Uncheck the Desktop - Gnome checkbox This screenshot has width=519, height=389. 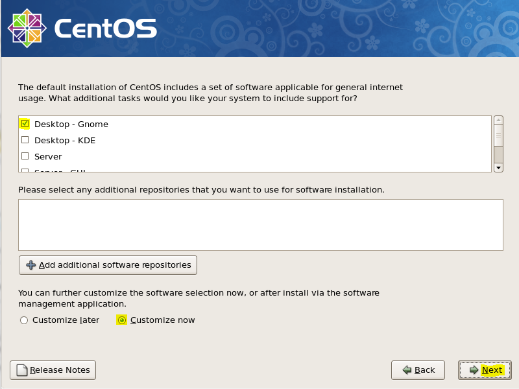[25, 124]
